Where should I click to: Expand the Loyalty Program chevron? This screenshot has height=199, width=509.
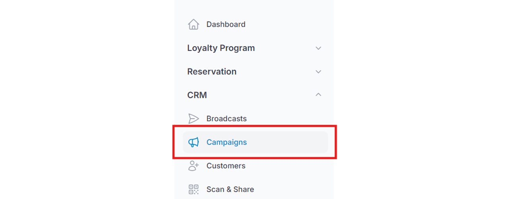tap(318, 48)
